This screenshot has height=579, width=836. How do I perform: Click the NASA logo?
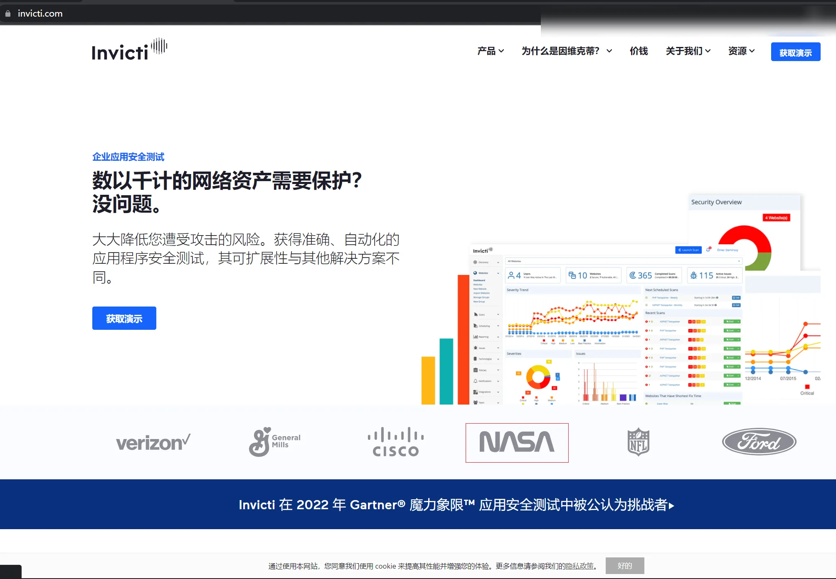click(x=517, y=442)
